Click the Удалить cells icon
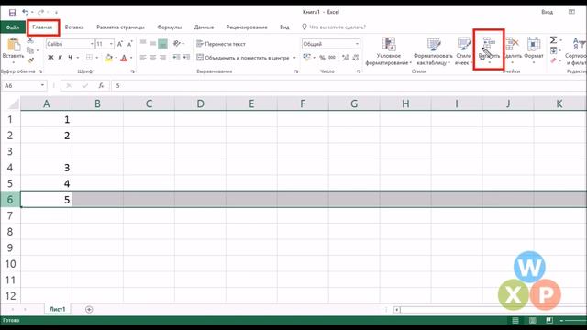Image resolution: width=587 pixels, height=330 pixels. [x=513, y=44]
